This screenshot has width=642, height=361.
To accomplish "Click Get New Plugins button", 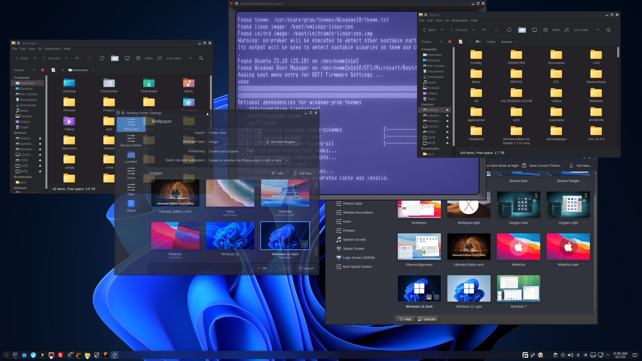I will [282, 142].
